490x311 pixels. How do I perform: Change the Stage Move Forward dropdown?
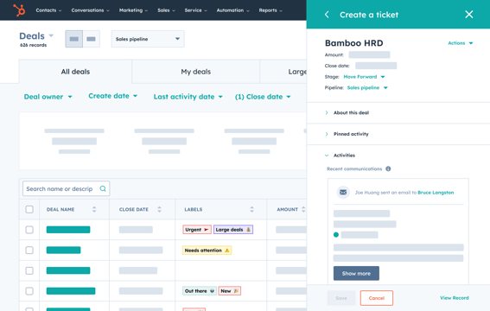[x=364, y=77]
